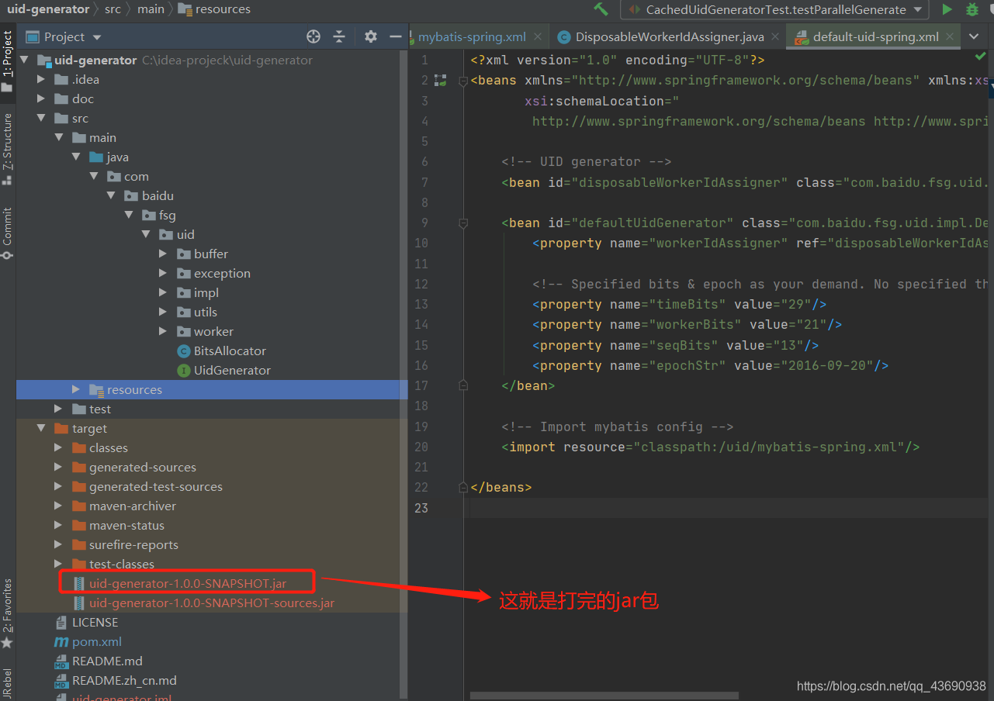
Task: Expand the .idea folder
Action: [41, 79]
